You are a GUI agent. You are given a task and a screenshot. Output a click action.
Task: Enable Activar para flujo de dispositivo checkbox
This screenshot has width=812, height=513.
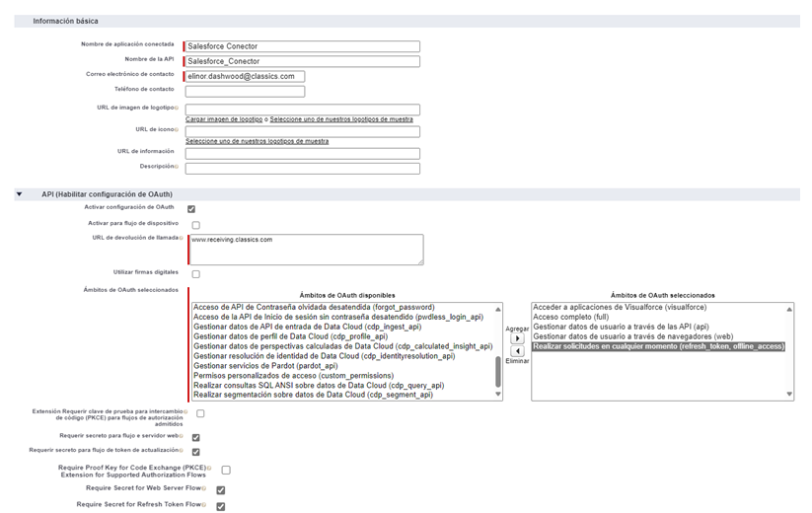tap(195, 225)
